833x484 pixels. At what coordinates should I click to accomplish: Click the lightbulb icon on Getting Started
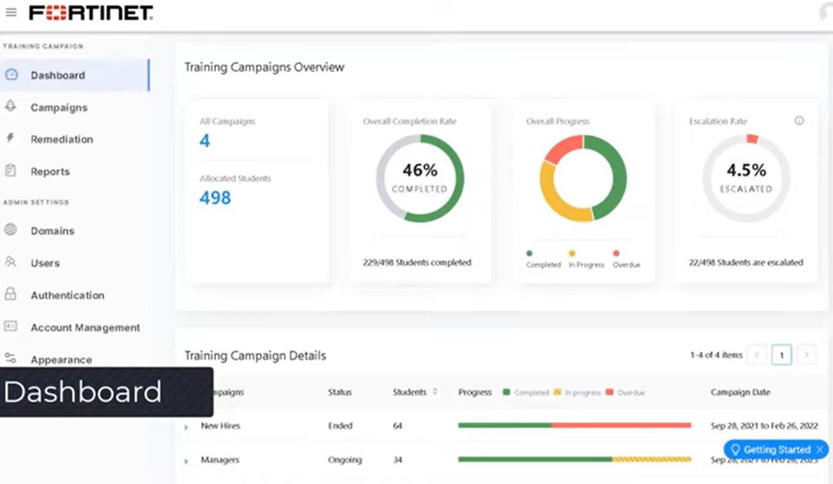[736, 449]
